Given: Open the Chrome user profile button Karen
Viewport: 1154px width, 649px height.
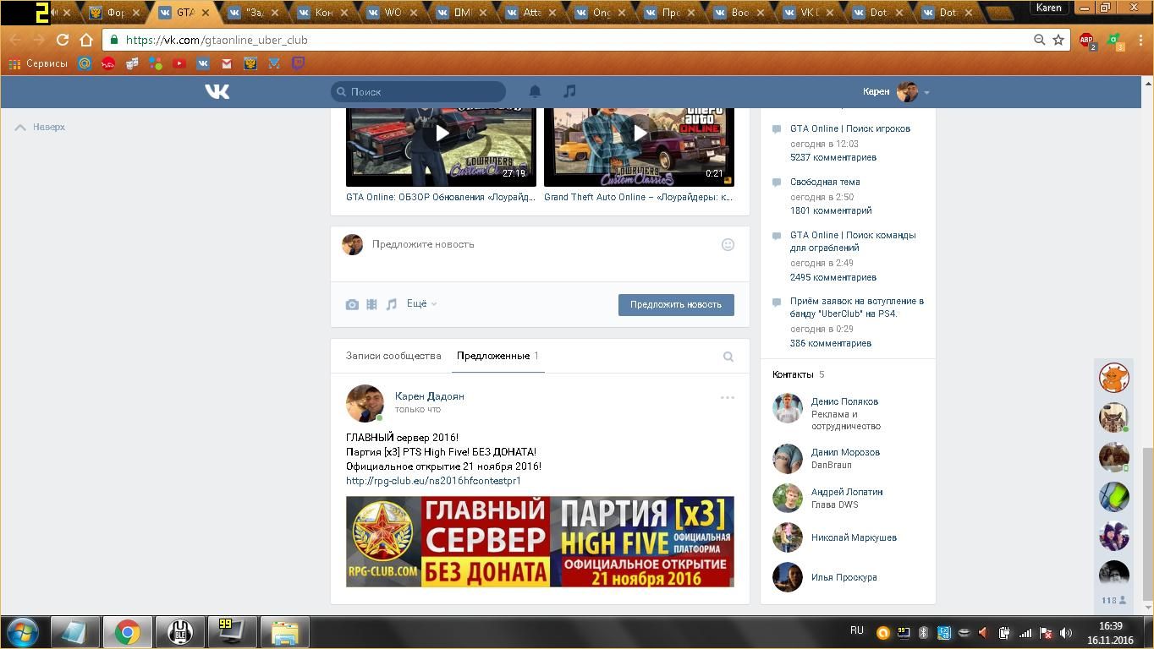Looking at the screenshot, I should coord(1049,8).
